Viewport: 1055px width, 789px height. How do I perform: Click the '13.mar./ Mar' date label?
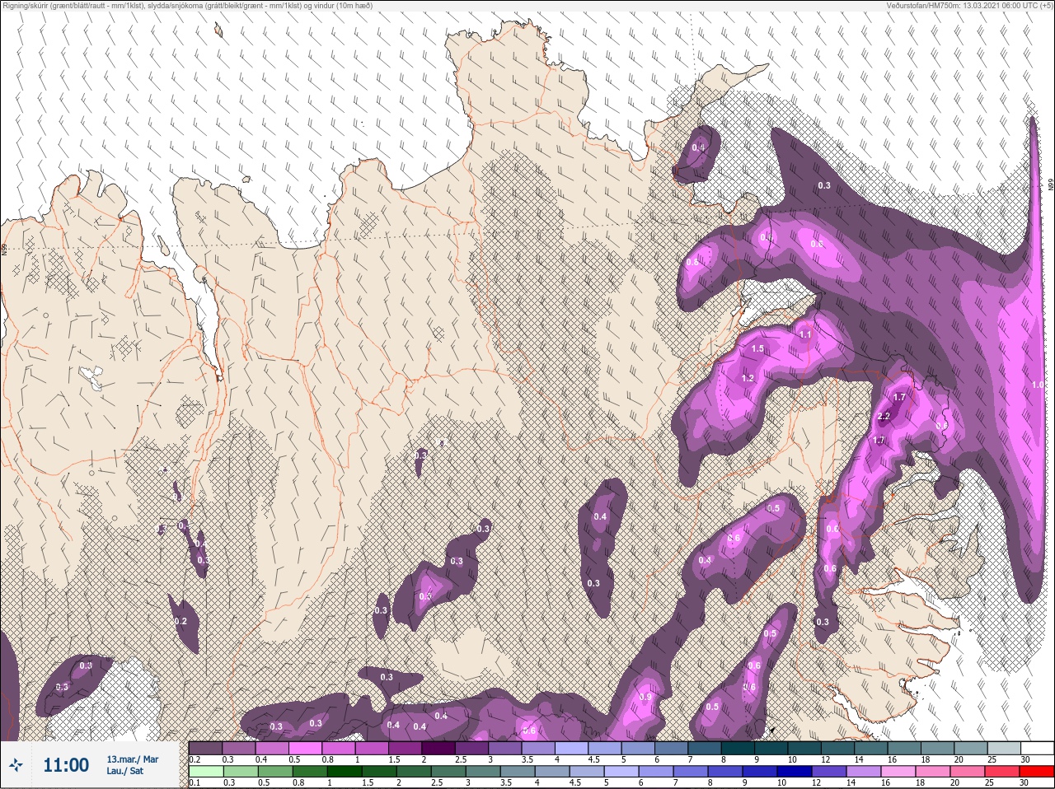pos(132,759)
